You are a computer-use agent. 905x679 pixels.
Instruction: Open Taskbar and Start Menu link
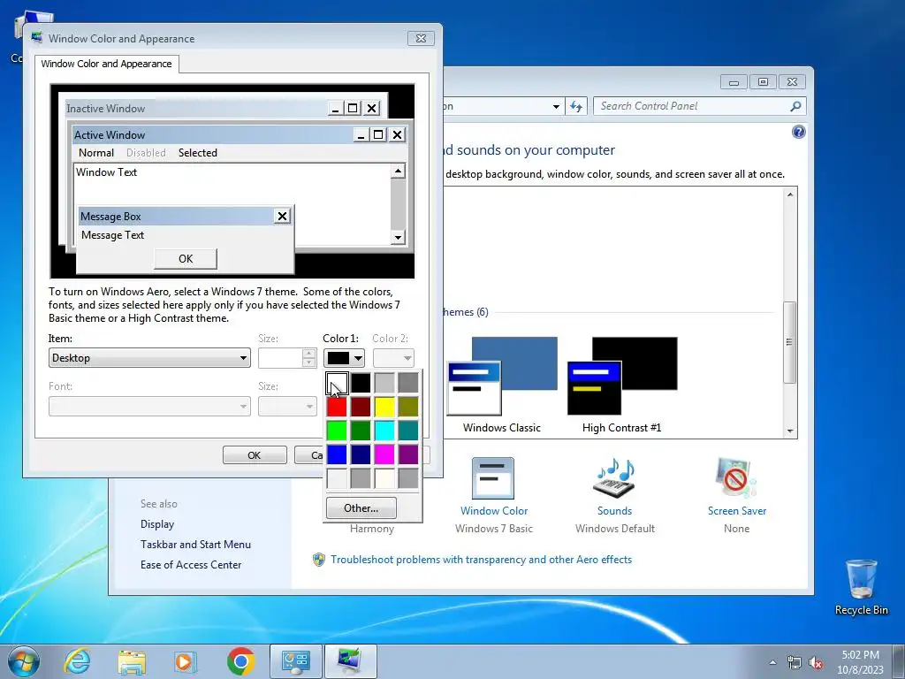click(x=195, y=545)
